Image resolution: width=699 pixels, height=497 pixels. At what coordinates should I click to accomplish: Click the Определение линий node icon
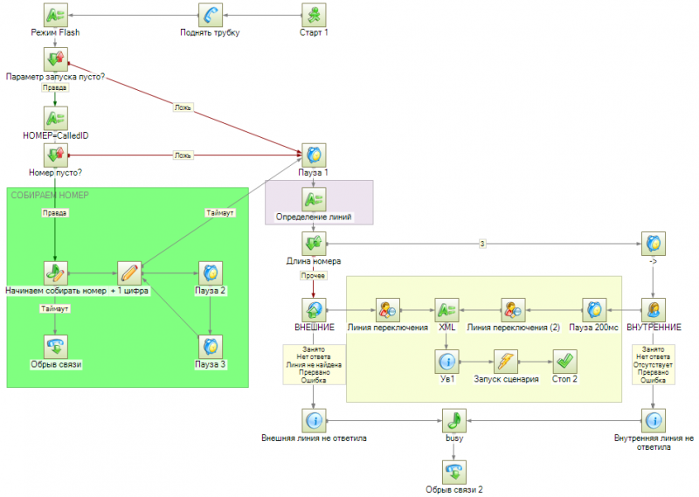[314, 199]
